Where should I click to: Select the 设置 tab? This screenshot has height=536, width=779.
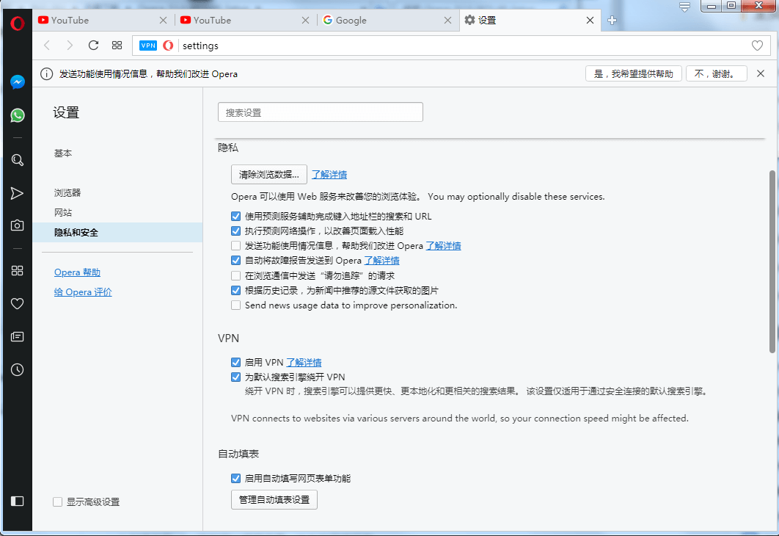pyautogui.click(x=530, y=21)
